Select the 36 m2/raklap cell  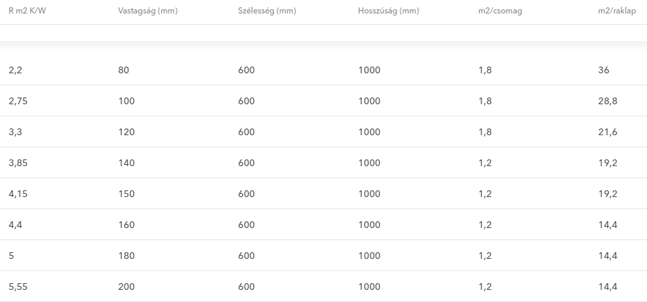coord(603,70)
